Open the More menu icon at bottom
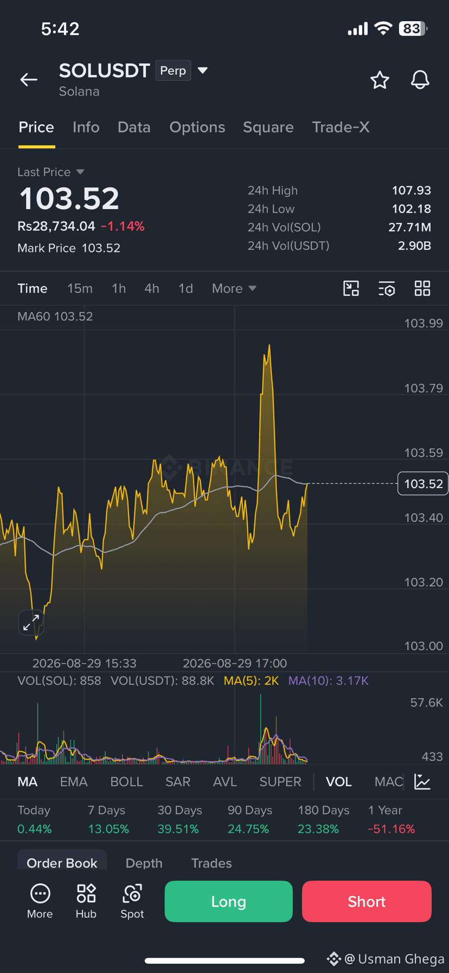Image resolution: width=449 pixels, height=973 pixels. point(40,901)
